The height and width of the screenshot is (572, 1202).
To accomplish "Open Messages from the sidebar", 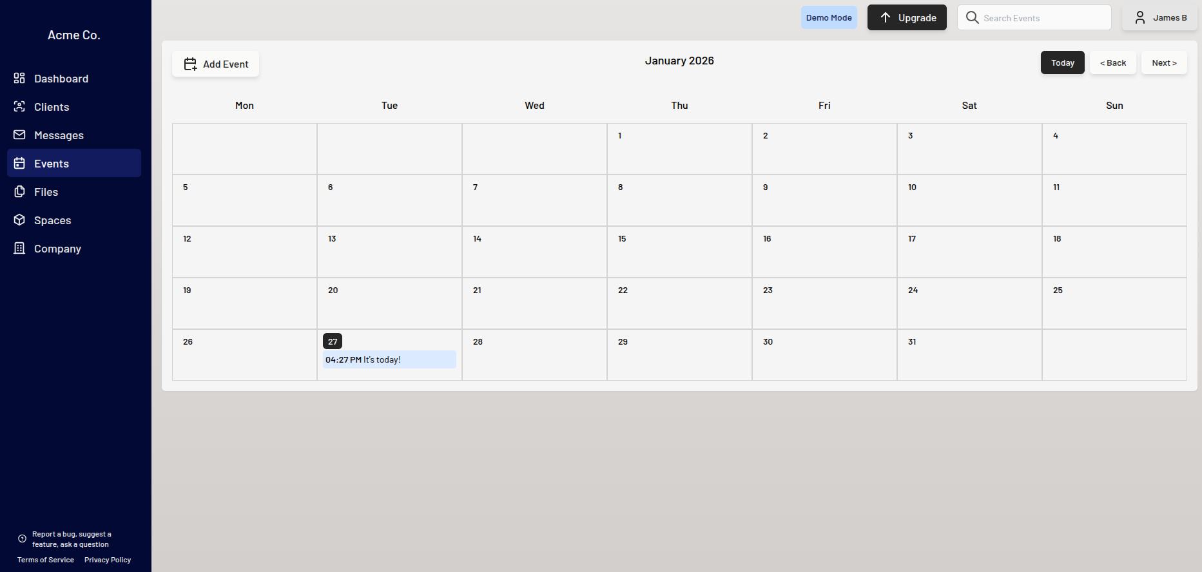I will click(74, 135).
